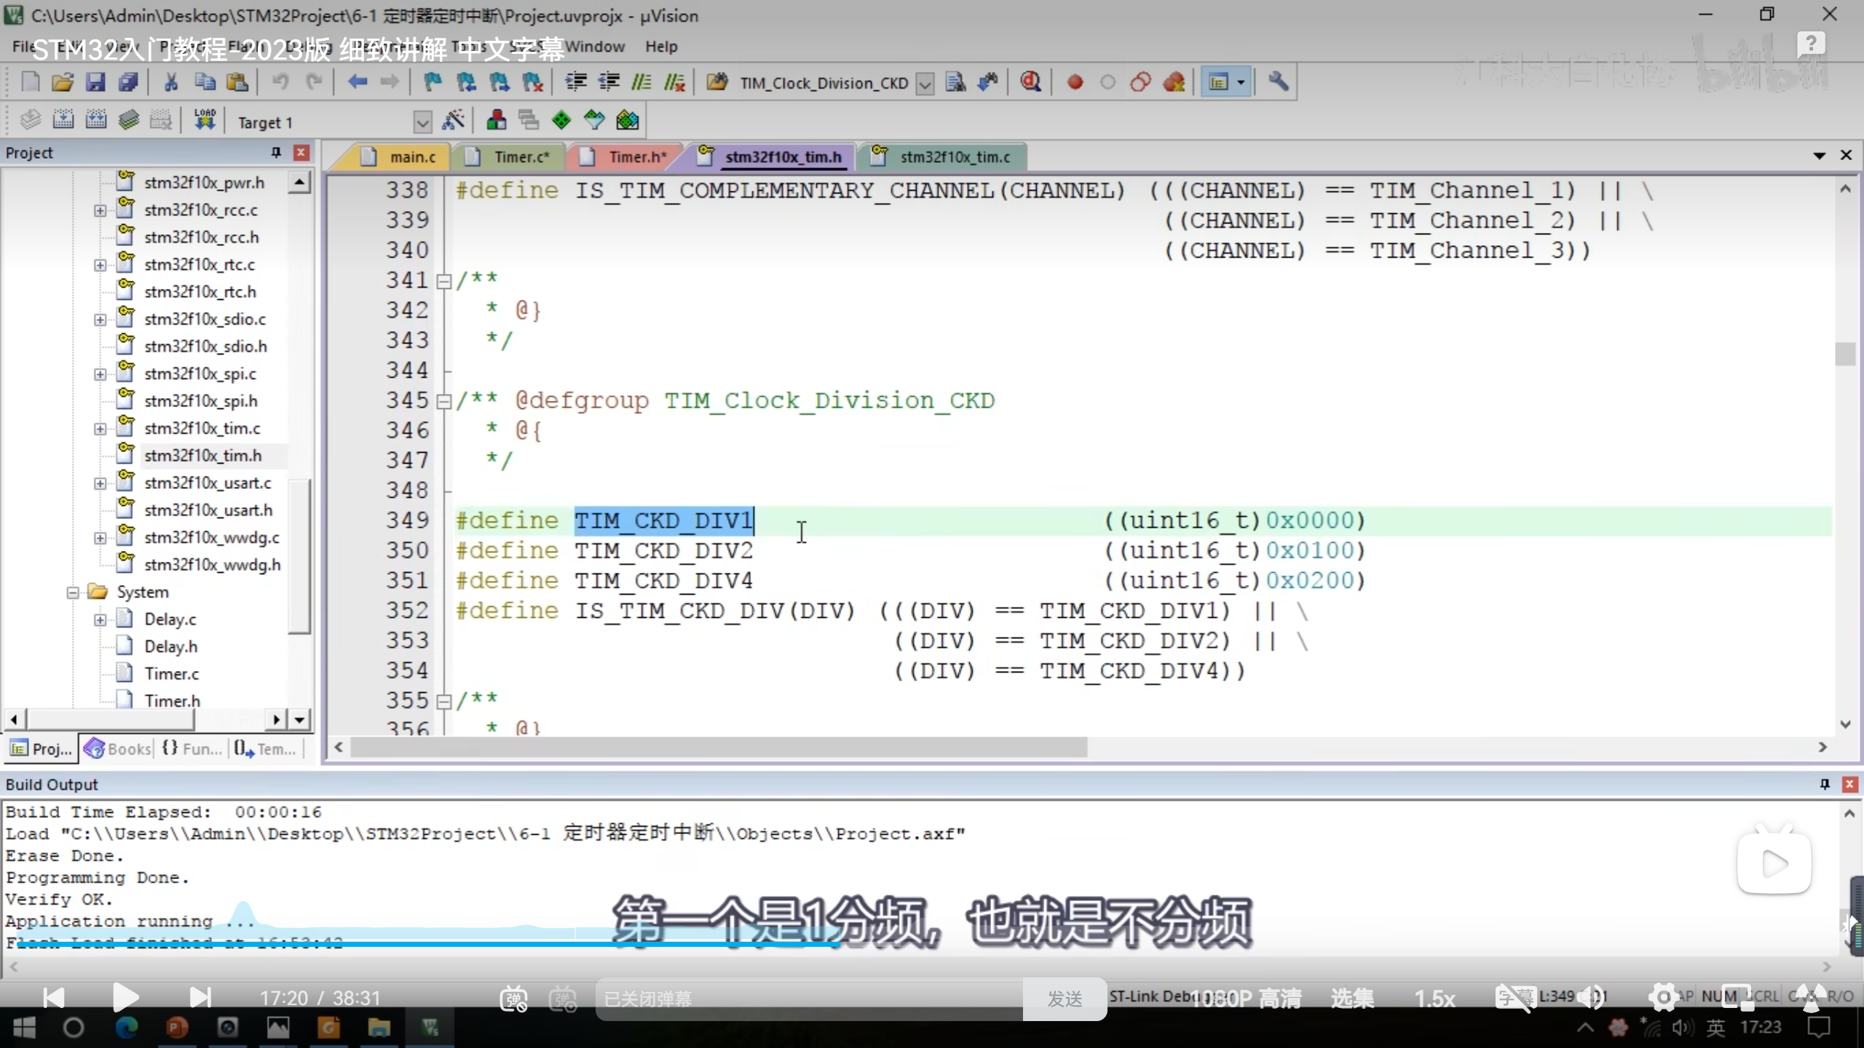Image resolution: width=1864 pixels, height=1048 pixels.
Task: Switch to the main.c tab
Action: (x=412, y=156)
